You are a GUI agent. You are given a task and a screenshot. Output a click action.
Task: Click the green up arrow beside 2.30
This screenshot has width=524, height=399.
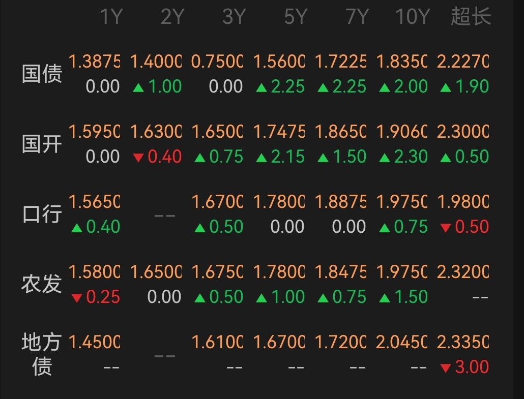tap(385, 158)
